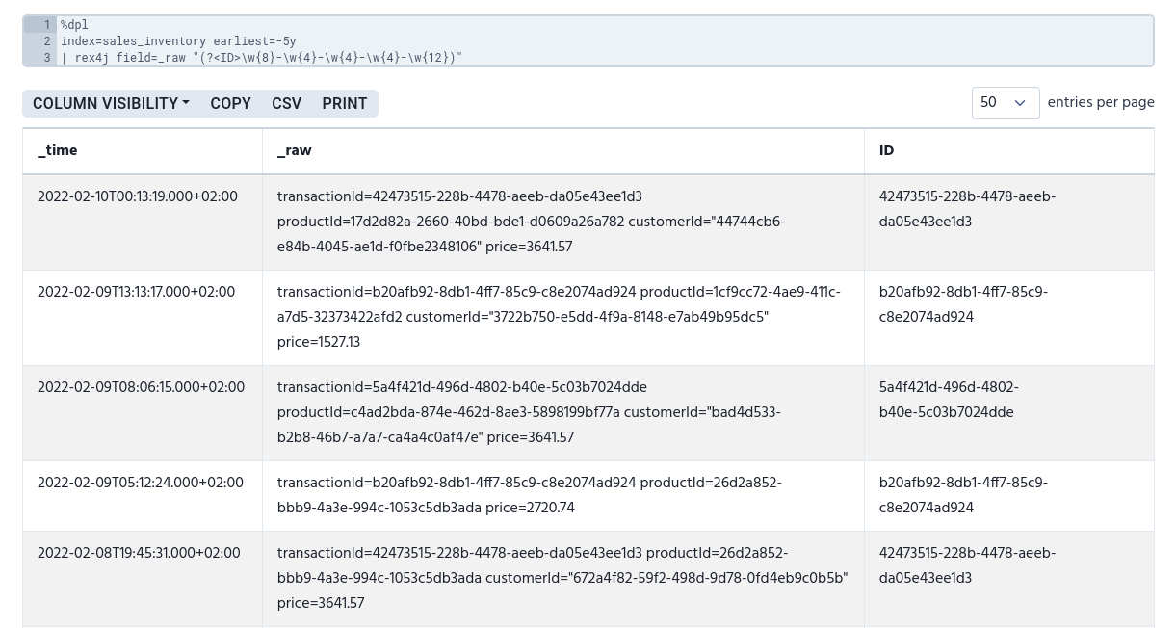Screen dimensions: 1176x628
Task: Expand the entries per page selector showing 50
Action: point(1005,103)
